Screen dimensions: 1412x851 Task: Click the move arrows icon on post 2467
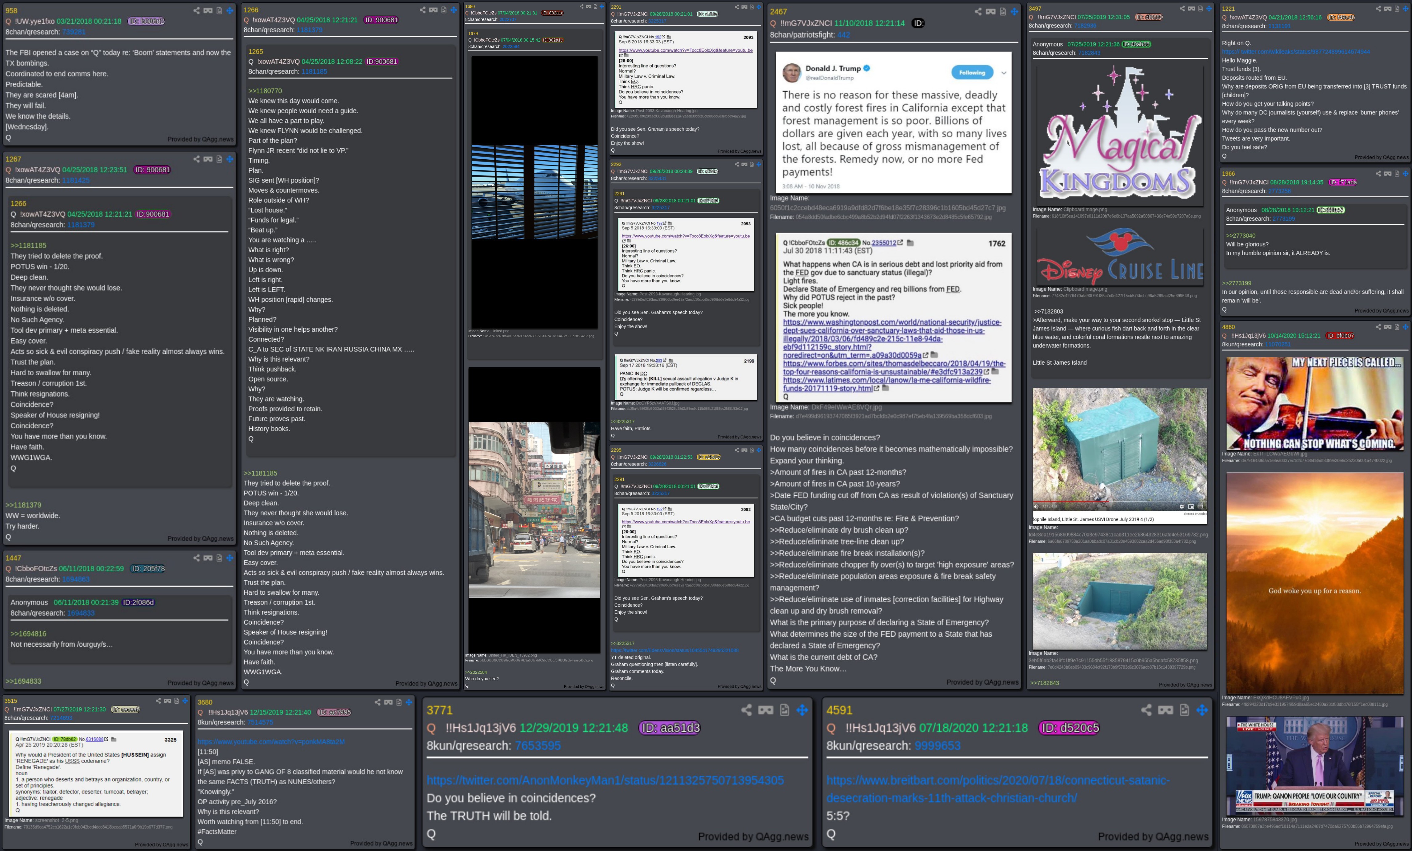coord(1014,11)
